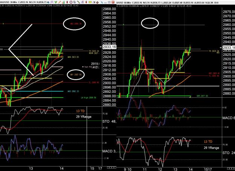Click the window tile icon in toolbar
This screenshot has width=235, height=171.
coord(109,2)
